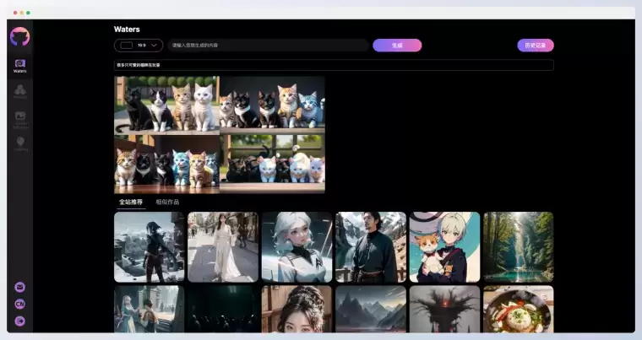Image resolution: width=642 pixels, height=340 pixels.
Task: Switch to the 全站推荐 tab
Action: (131, 202)
